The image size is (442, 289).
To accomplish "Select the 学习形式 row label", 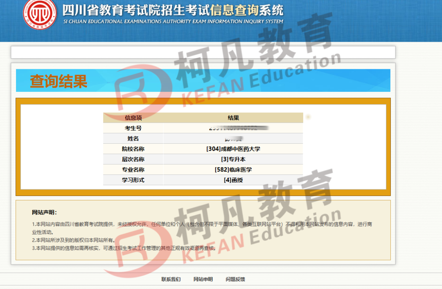I will tap(133, 180).
